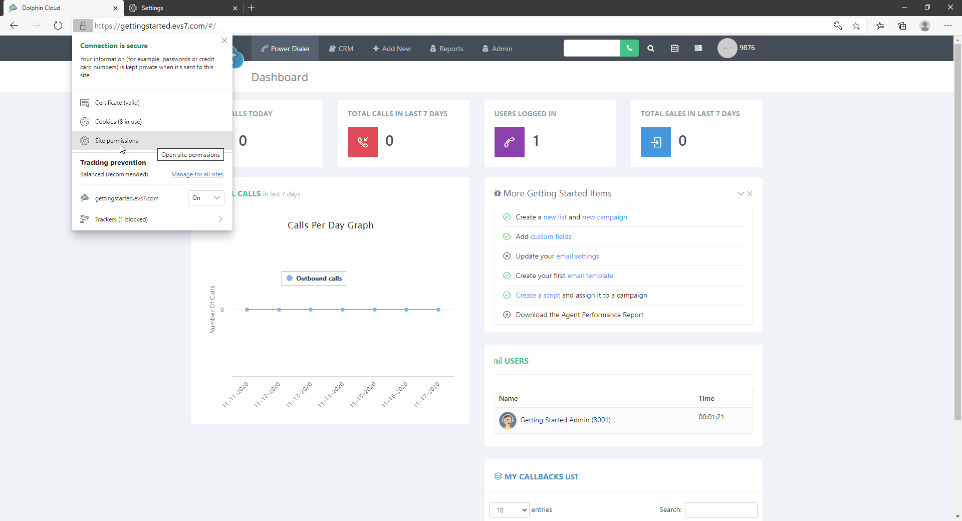Click the purple users logged in icon
962x521 pixels.
[510, 142]
